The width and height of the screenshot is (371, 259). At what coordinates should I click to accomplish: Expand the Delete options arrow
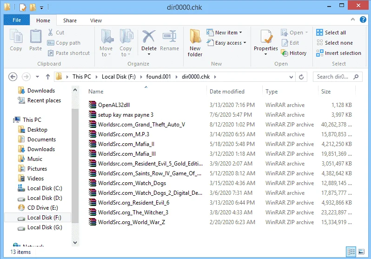click(x=149, y=54)
